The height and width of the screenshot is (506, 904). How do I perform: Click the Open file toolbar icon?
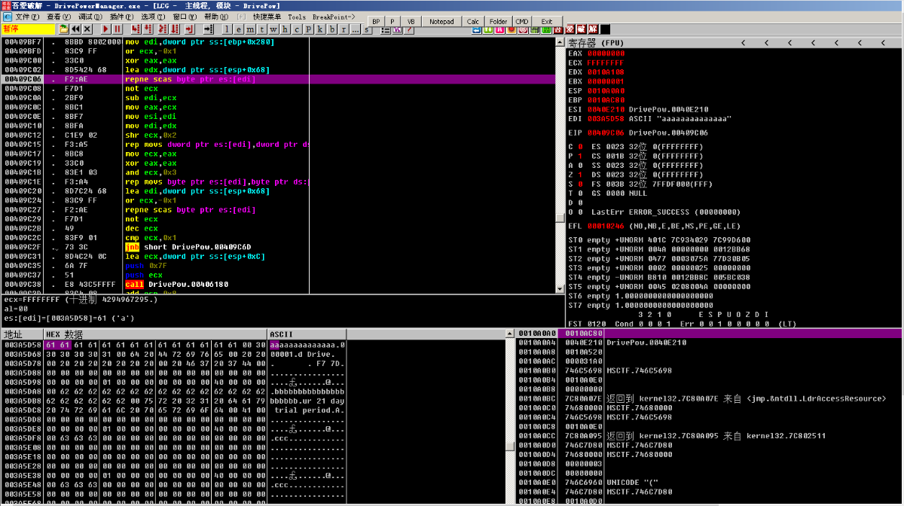(x=63, y=31)
